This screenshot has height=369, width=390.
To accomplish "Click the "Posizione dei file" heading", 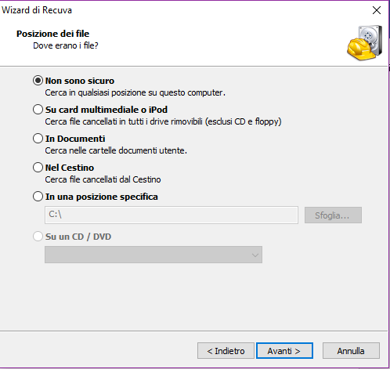I will (x=52, y=34).
